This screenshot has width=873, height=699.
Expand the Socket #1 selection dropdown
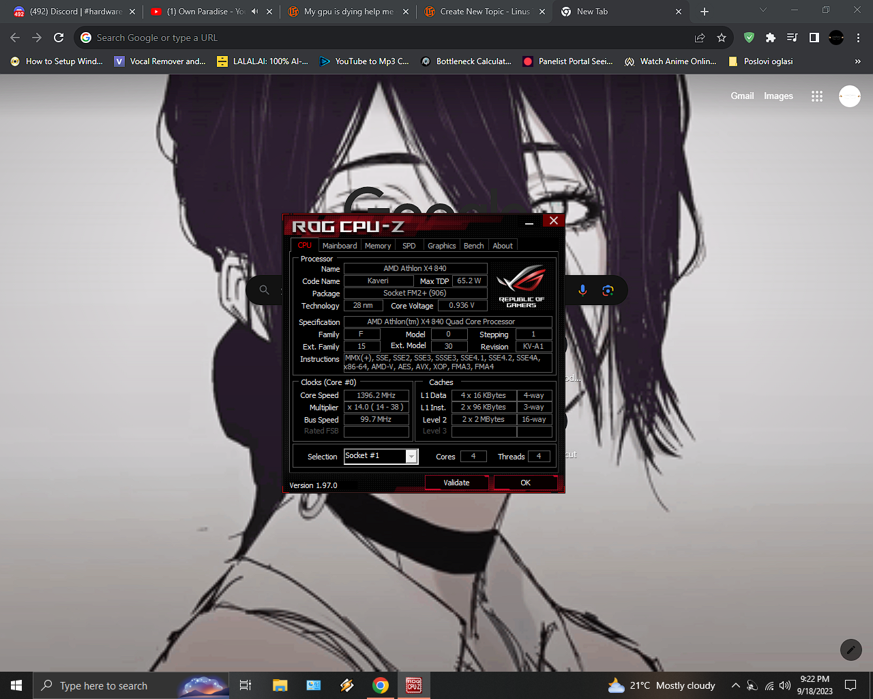pyautogui.click(x=411, y=456)
